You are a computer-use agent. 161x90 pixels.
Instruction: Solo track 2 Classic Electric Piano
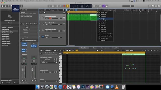click(x=48, y=24)
